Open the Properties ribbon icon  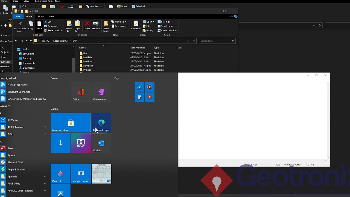[x=136, y=25]
